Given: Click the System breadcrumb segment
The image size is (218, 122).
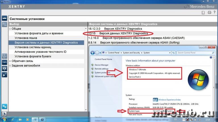Looking at the screenshot, I should (146, 53).
